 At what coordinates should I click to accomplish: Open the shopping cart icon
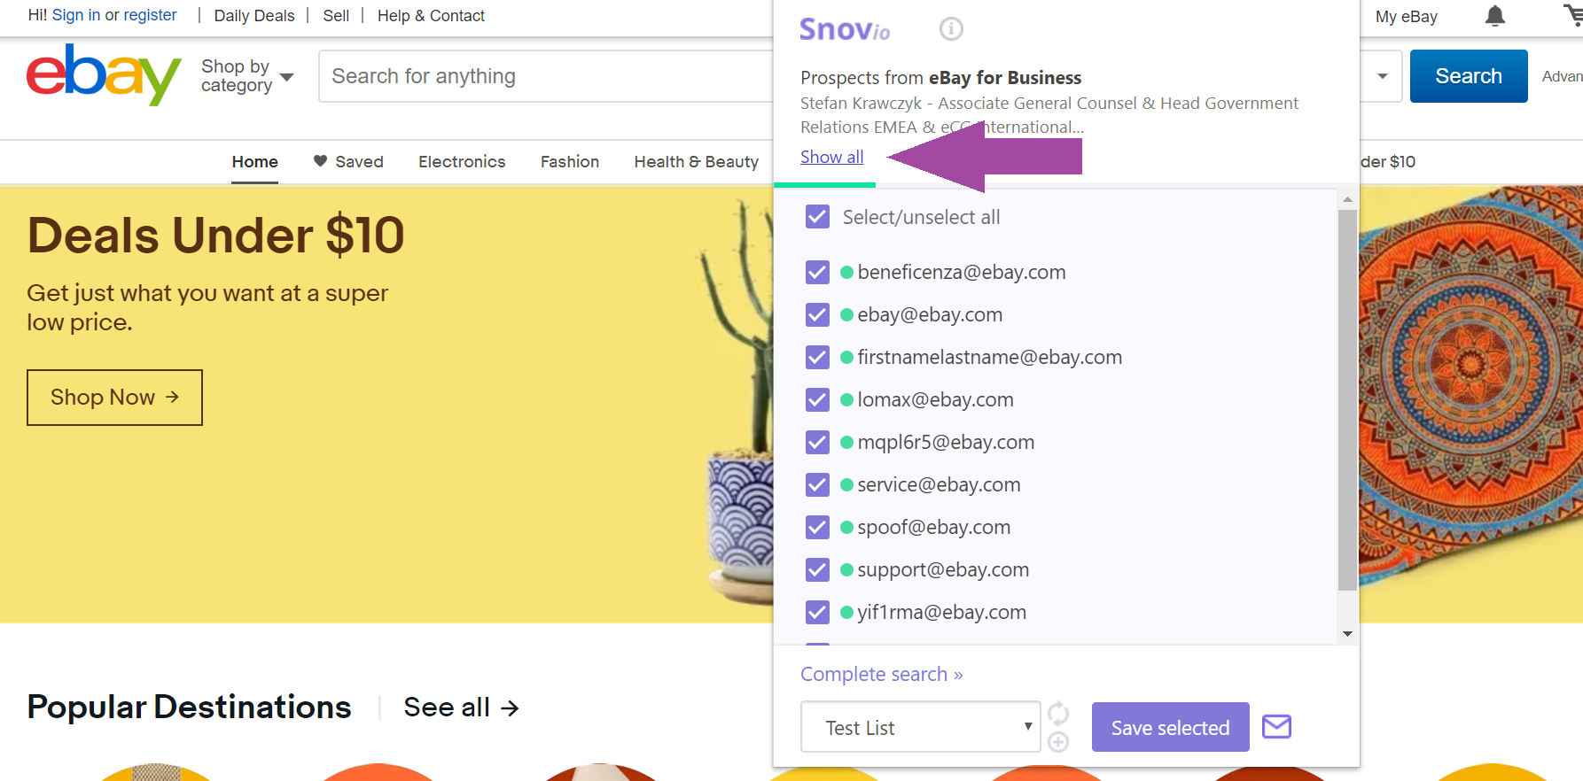[x=1572, y=15]
